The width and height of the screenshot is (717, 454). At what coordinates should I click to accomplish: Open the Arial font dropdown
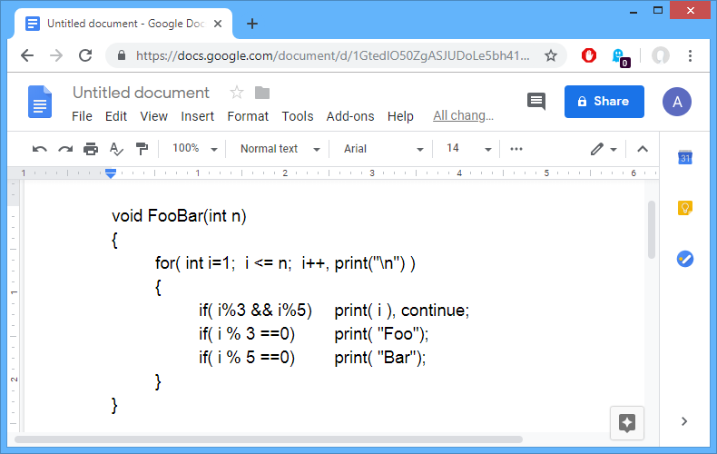pyautogui.click(x=383, y=149)
